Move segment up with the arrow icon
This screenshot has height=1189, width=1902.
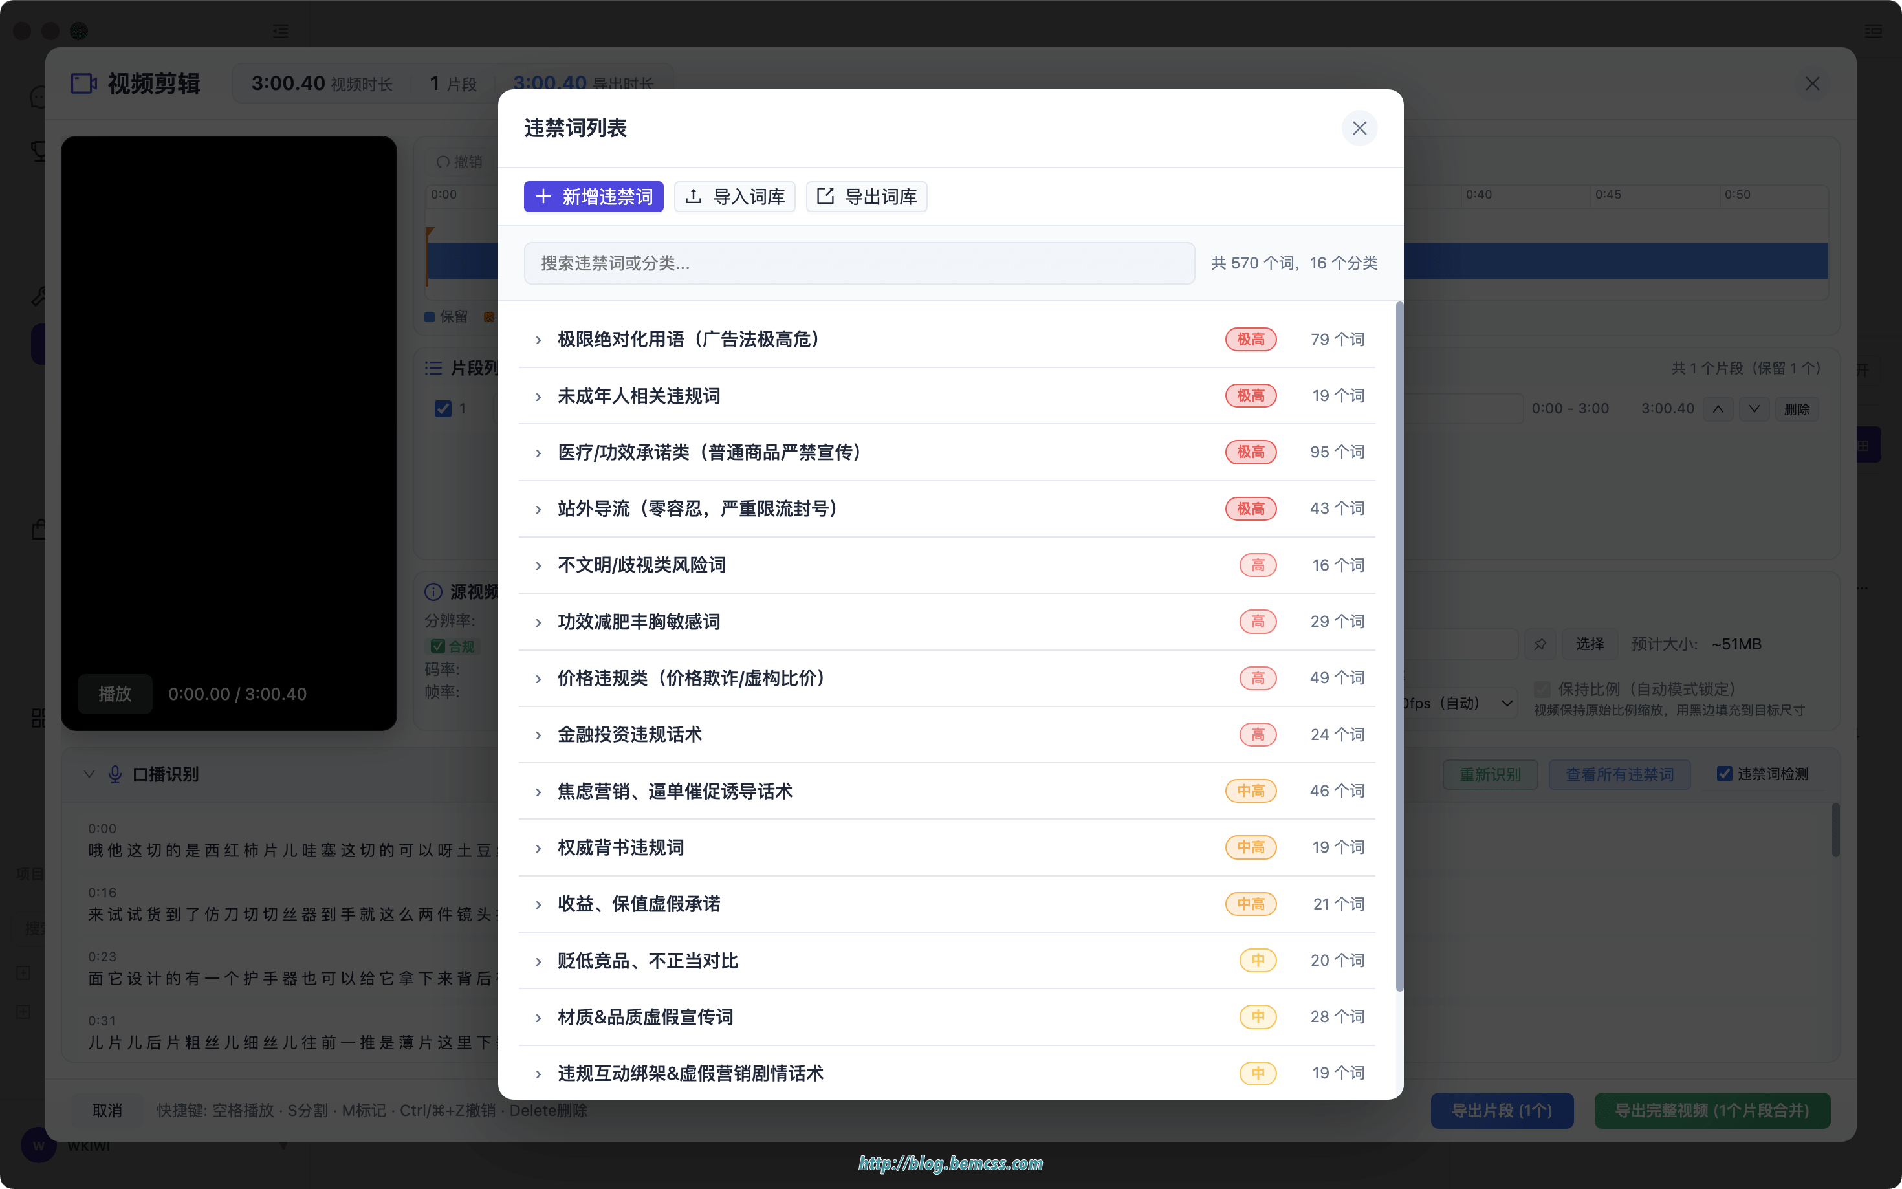[1719, 409]
